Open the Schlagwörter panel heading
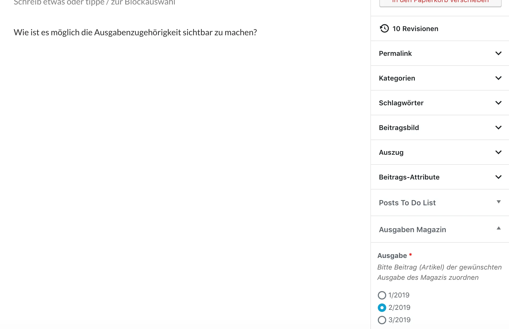Viewport: 509px width, 329px height. click(x=401, y=103)
